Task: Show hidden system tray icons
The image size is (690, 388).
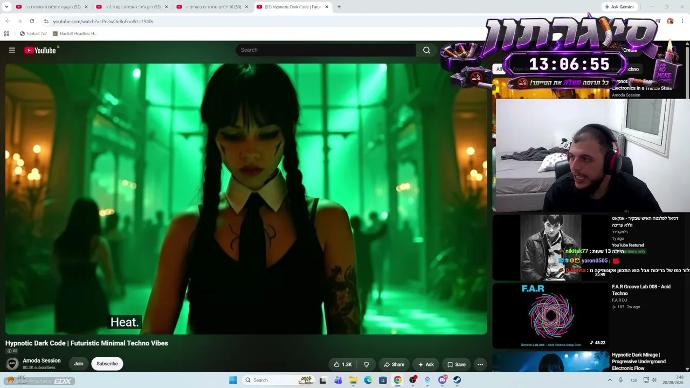Action: tap(610, 380)
